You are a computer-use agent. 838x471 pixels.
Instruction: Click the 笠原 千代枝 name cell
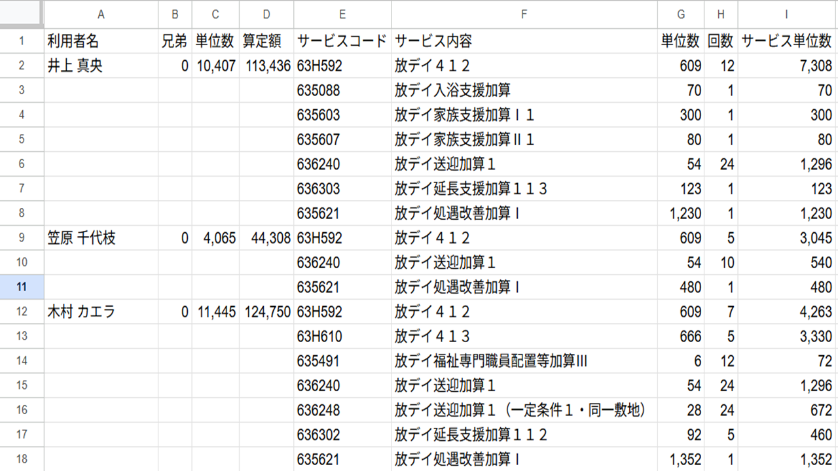(x=101, y=238)
